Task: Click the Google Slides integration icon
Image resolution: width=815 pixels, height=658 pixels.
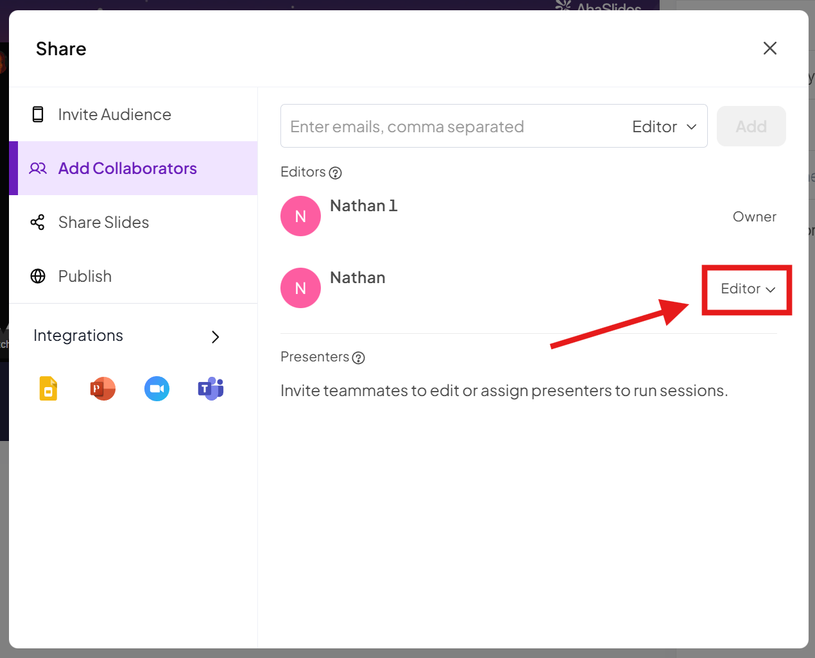Action: point(48,388)
